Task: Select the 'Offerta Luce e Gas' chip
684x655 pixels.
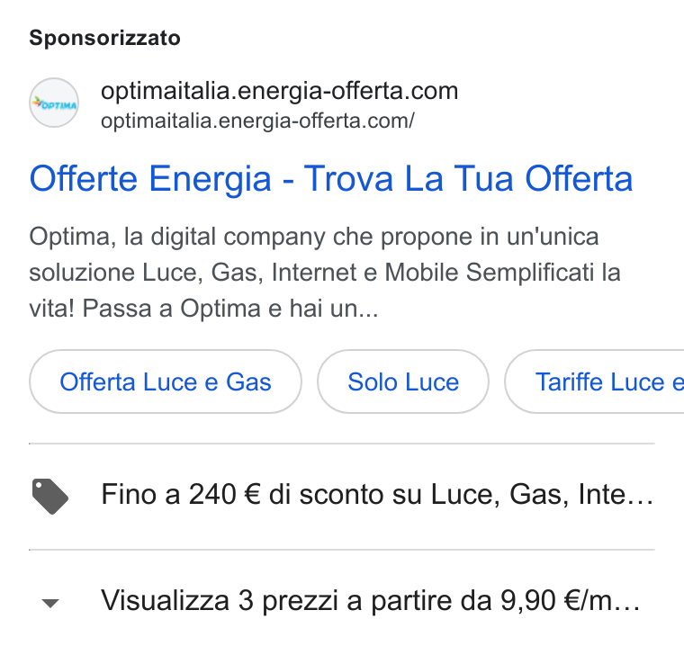Action: tap(166, 381)
